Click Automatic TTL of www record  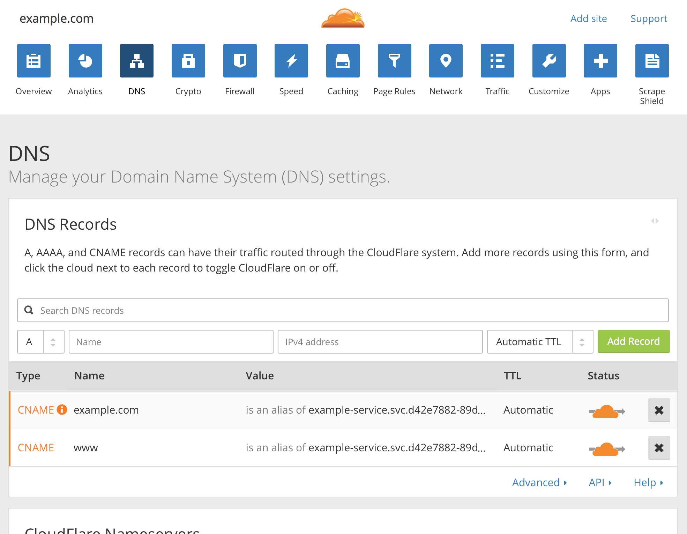[528, 447]
